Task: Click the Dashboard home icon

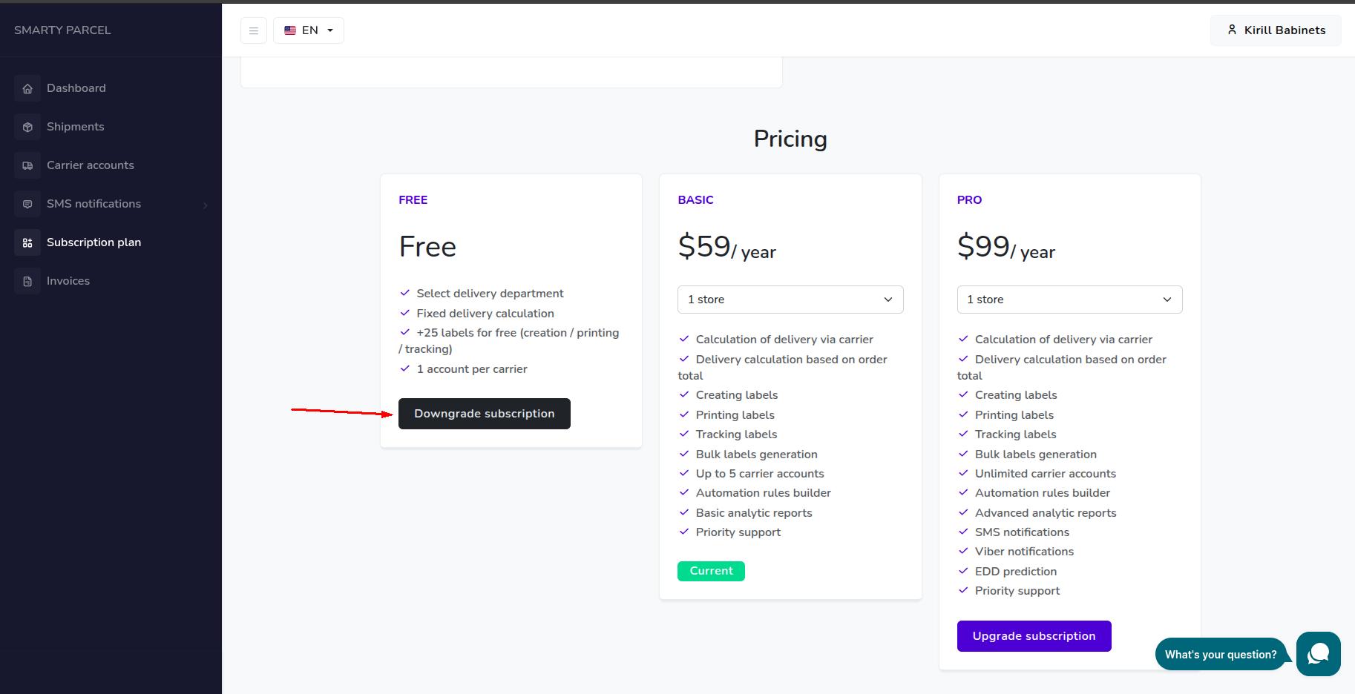Action: tap(27, 89)
